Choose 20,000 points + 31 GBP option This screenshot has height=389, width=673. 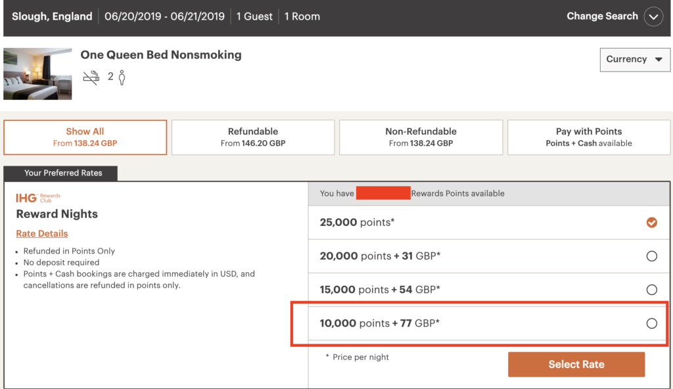click(x=651, y=256)
